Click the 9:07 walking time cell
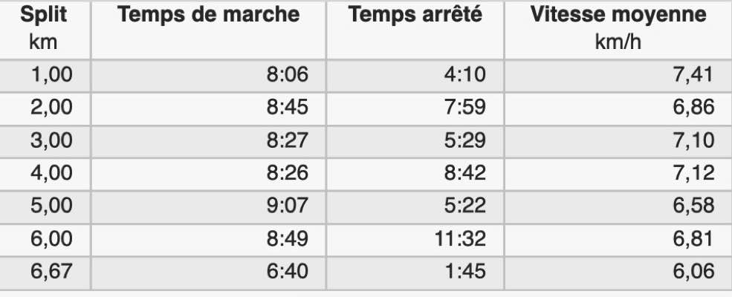The width and height of the screenshot is (732, 297). click(x=209, y=206)
